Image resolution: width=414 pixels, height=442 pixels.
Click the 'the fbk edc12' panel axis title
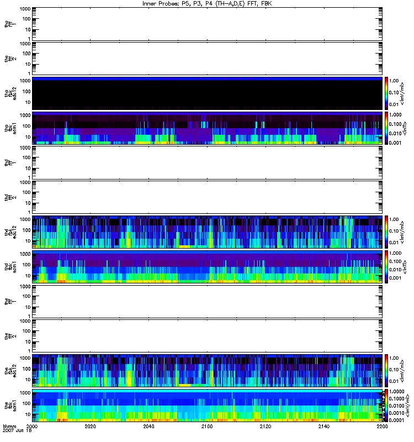click(10, 371)
